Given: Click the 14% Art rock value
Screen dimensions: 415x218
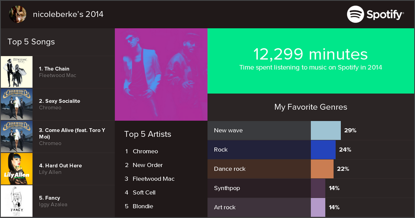Looking at the screenshot, I should 334,207.
